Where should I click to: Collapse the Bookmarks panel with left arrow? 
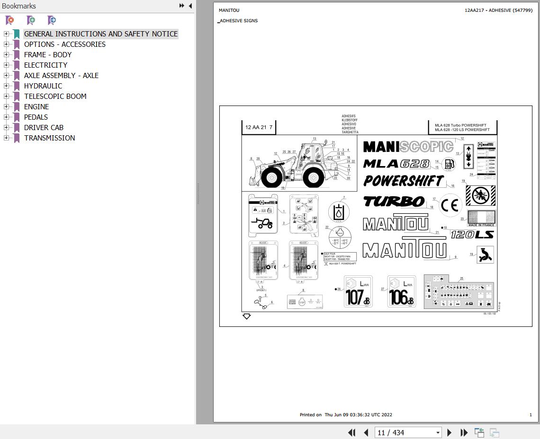tap(190, 6)
